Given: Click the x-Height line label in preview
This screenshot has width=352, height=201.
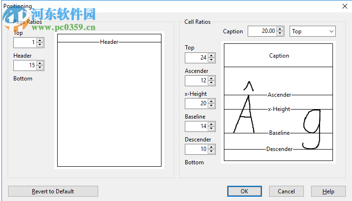Looking at the screenshot, I should pyautogui.click(x=279, y=109).
